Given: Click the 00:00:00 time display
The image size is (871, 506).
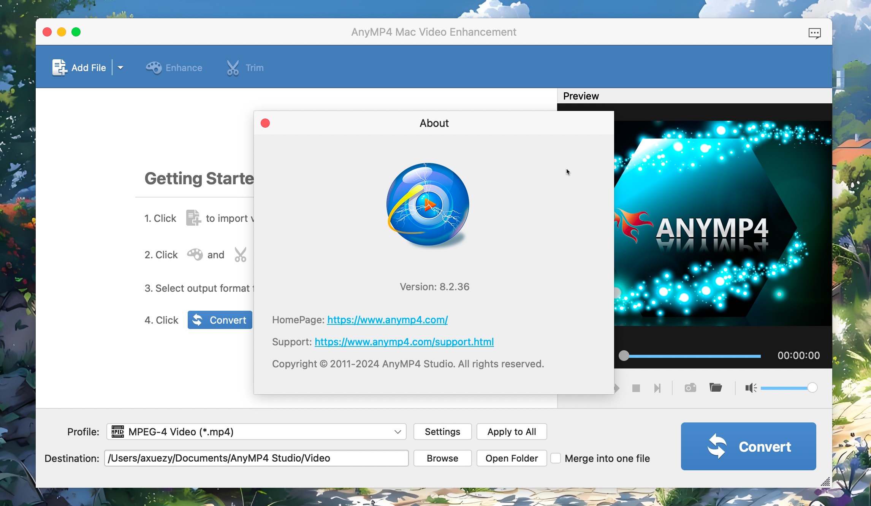Looking at the screenshot, I should [x=798, y=356].
